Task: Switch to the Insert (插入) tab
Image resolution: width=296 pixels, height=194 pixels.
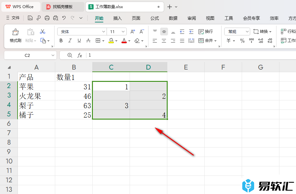Action: [117, 18]
